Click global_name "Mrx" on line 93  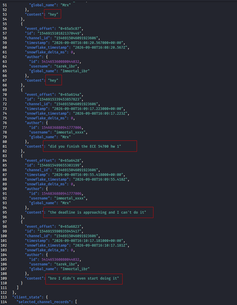(66, 203)
